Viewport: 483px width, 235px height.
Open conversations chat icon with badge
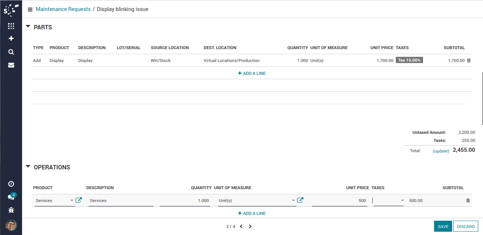[x=11, y=197]
